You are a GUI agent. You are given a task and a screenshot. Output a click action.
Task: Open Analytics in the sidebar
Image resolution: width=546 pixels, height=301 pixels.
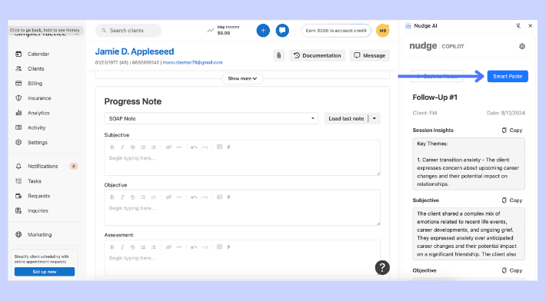click(x=38, y=113)
